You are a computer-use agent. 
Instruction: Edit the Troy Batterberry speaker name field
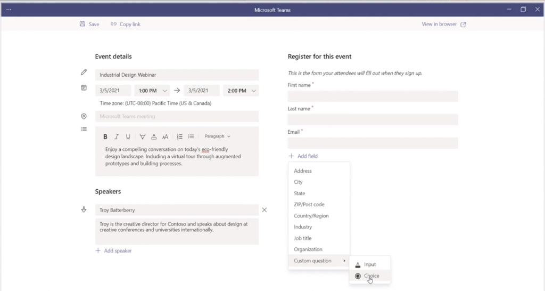177,210
